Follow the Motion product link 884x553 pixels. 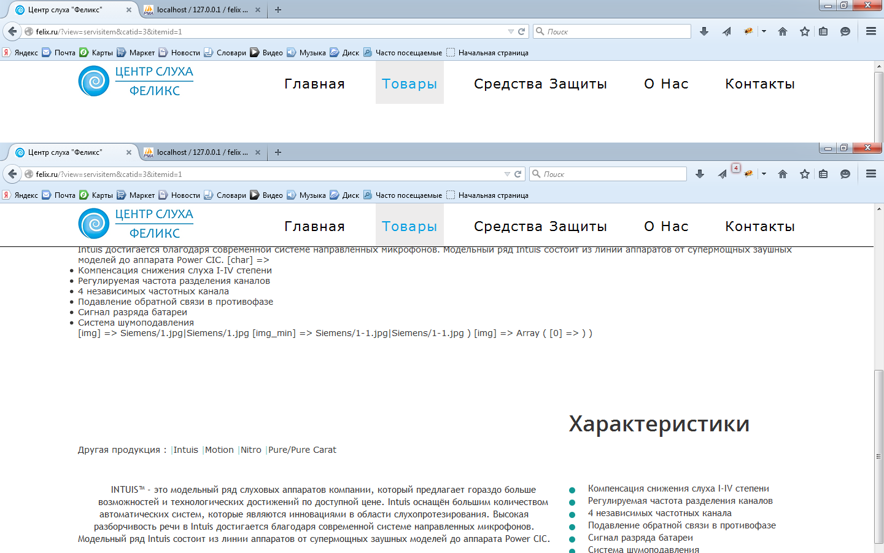point(219,450)
